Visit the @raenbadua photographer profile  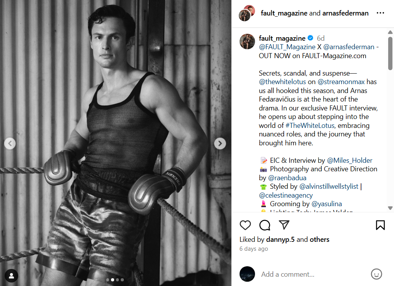(x=287, y=178)
